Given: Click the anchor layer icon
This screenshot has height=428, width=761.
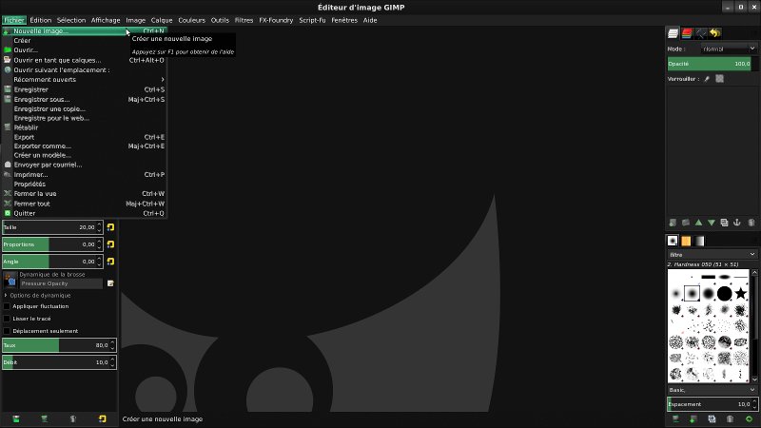Looking at the screenshot, I should pos(736,223).
